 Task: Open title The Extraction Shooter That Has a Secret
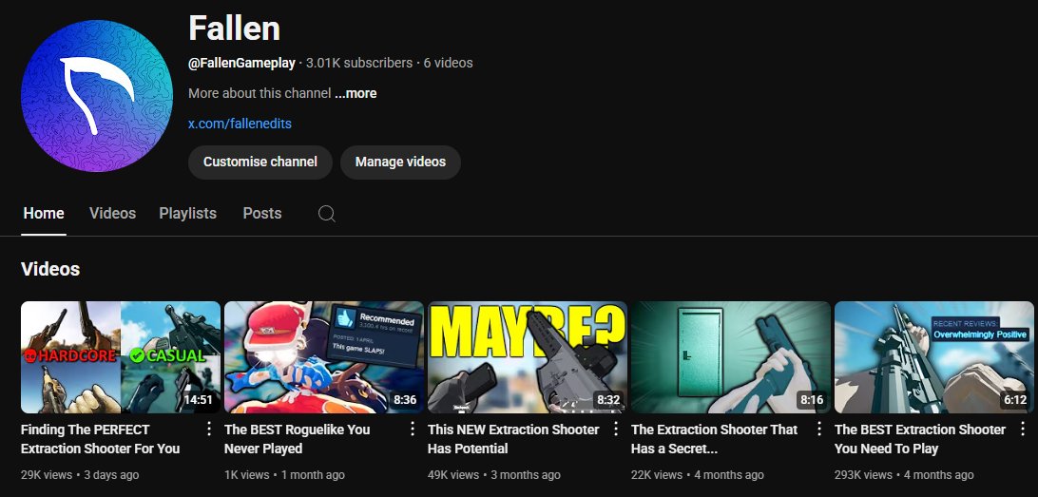[x=714, y=439]
